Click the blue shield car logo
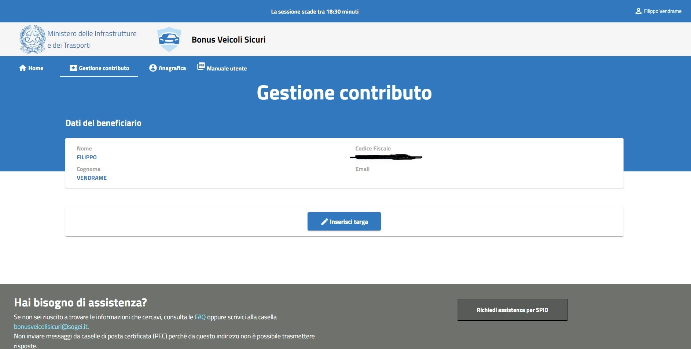 (169, 39)
